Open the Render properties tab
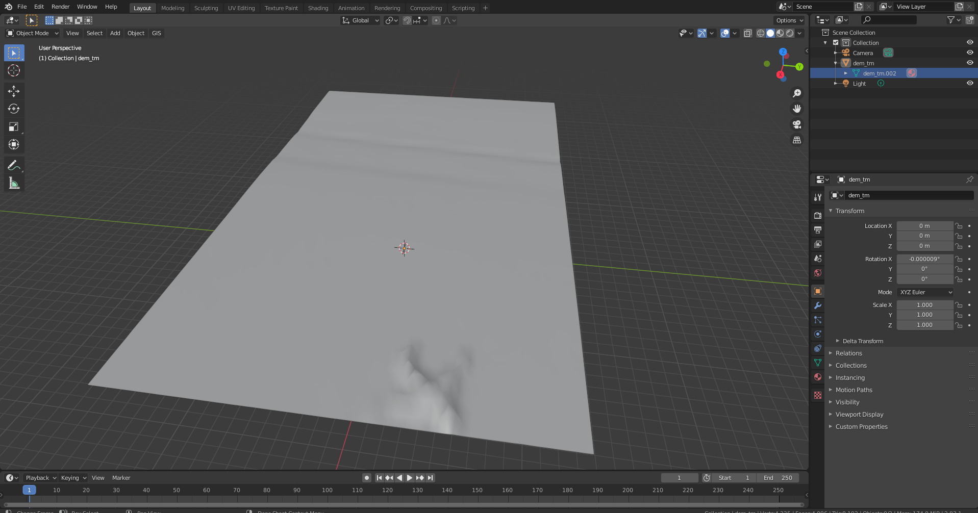The width and height of the screenshot is (978, 513). (x=817, y=215)
